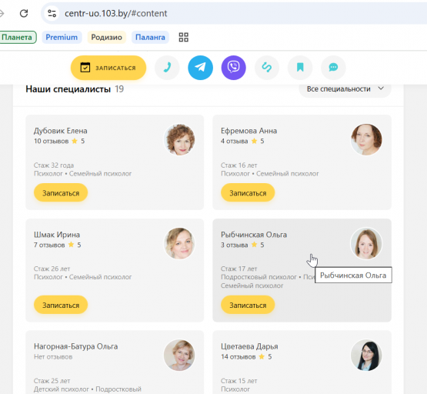The width and height of the screenshot is (427, 394).
Task: Click Стаж 32 года text
Action: pos(54,165)
